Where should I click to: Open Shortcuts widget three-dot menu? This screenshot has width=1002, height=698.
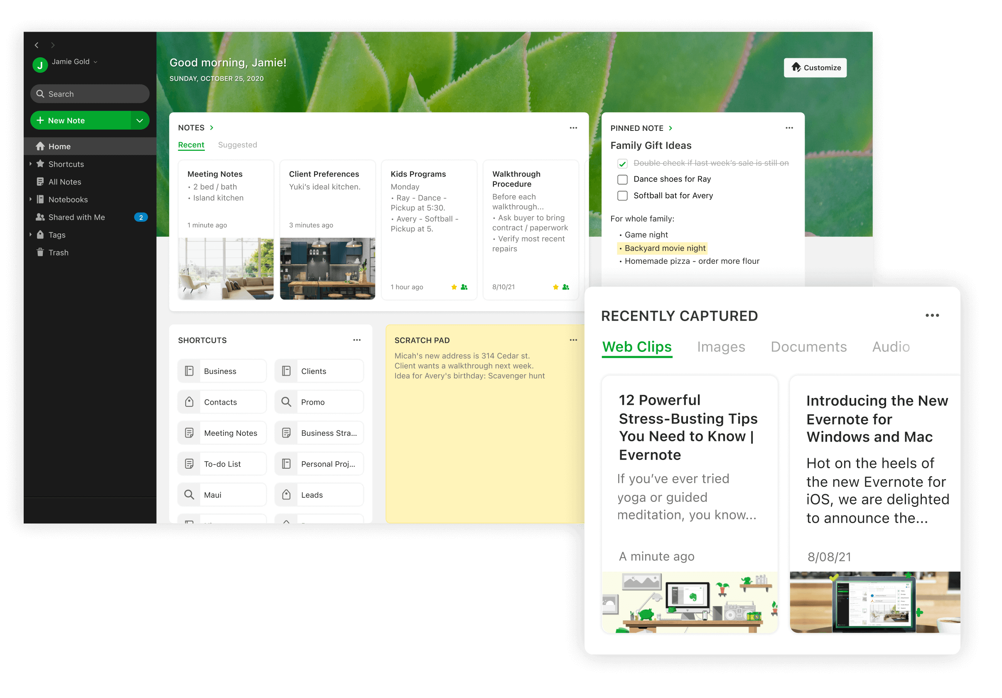(x=357, y=340)
